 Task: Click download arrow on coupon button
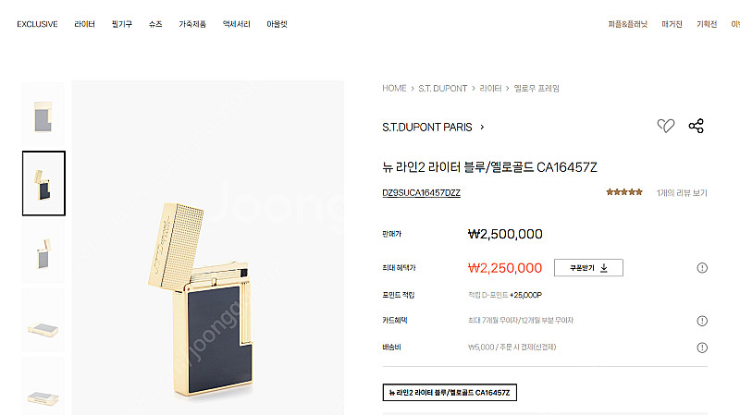tap(604, 268)
